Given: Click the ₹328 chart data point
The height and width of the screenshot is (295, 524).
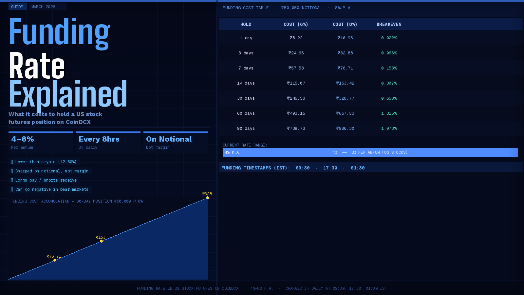Looking at the screenshot, I should 208,198.
